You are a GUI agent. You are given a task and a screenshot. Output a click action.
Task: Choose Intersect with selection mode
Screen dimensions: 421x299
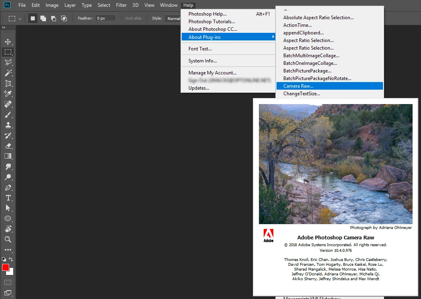pos(64,18)
